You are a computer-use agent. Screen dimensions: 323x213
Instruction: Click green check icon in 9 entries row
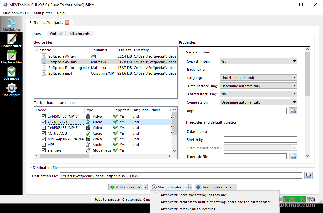116,150
